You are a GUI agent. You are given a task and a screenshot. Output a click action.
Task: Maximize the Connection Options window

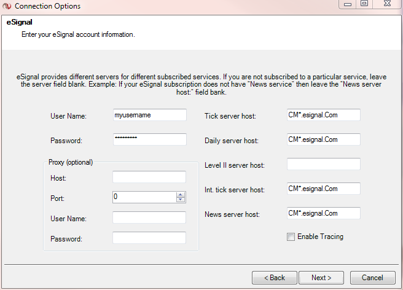(365, 4)
